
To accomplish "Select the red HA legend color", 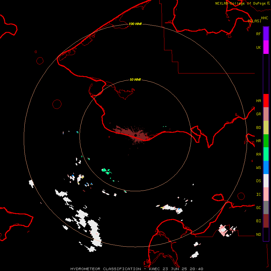I will coord(266,101).
